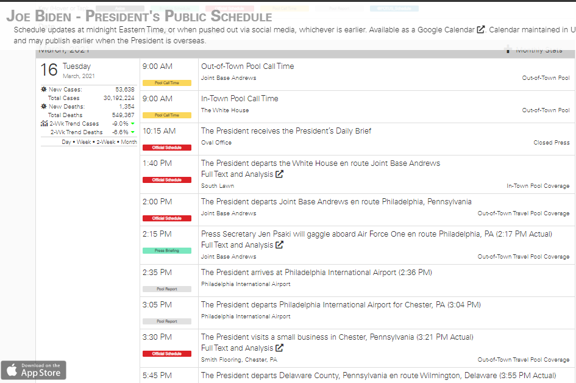Click the green down arrow next to -9.0%
The image size is (576, 383).
(x=133, y=124)
